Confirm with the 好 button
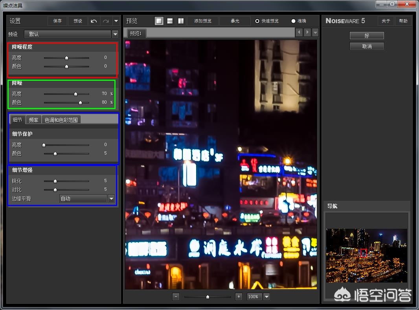The width and height of the screenshot is (419, 310). (x=366, y=35)
